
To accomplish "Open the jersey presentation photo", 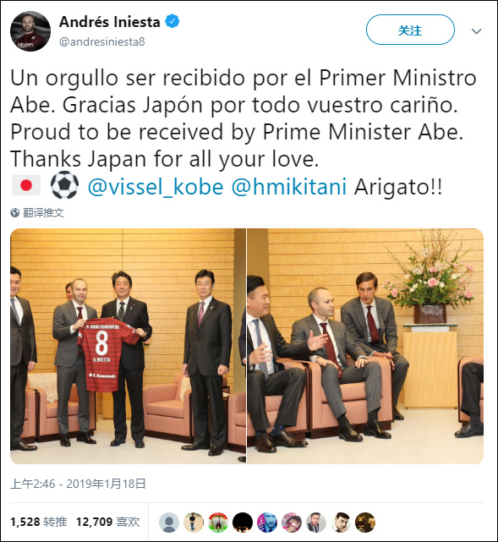I will pyautogui.click(x=128, y=346).
